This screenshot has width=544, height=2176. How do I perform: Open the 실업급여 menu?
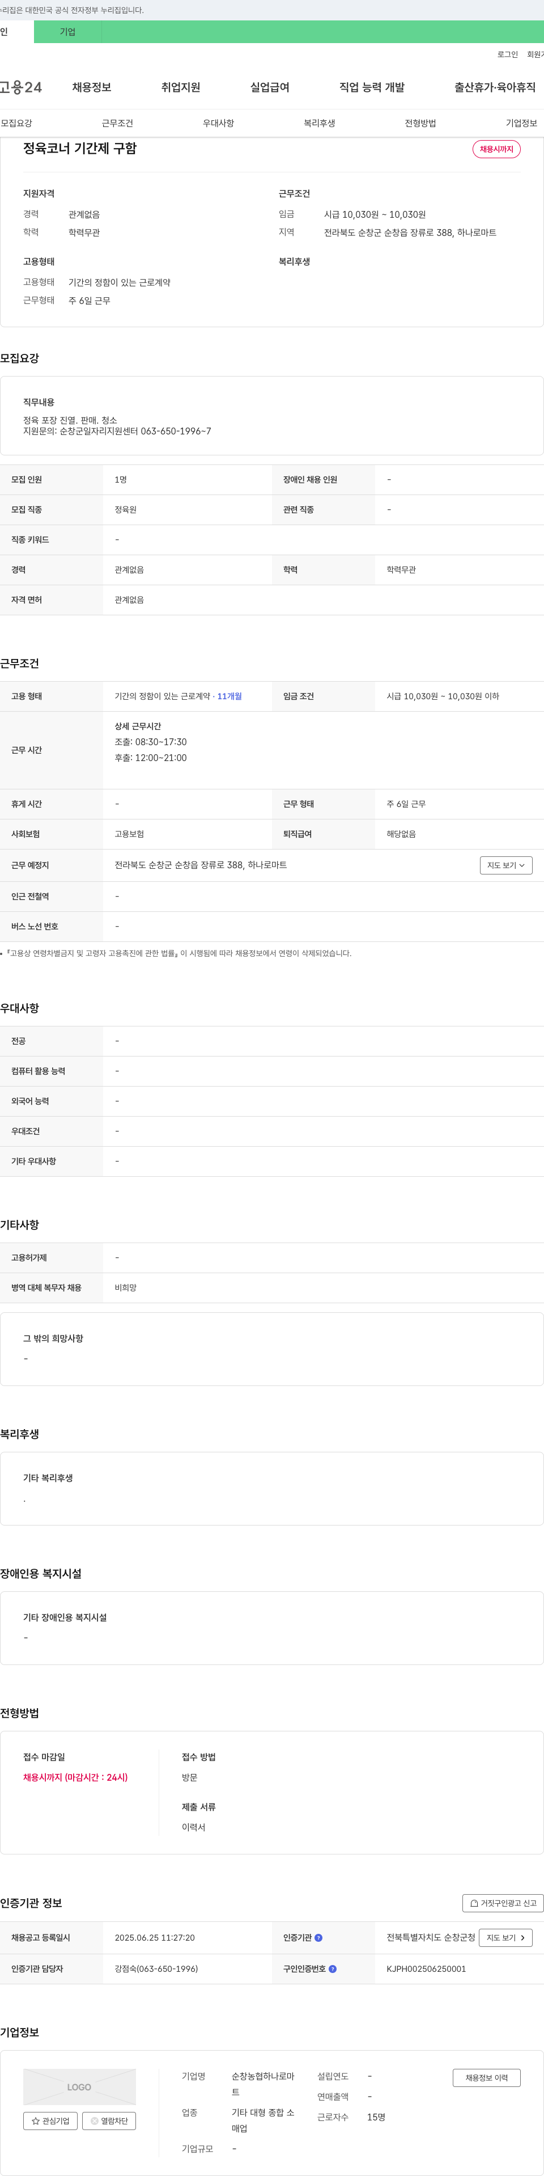point(270,87)
